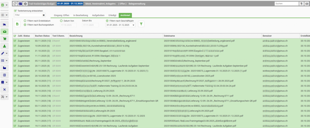
Task: Sort by the Buchen Status column header
Action: click(x=42, y=36)
